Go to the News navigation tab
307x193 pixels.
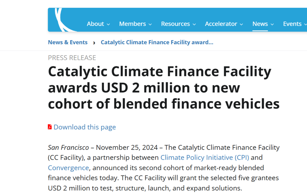click(x=260, y=24)
